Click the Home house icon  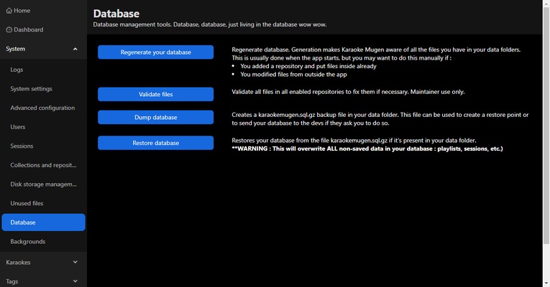9,11
